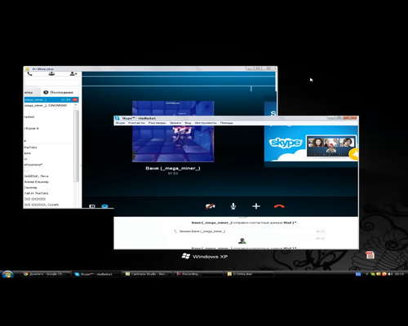Click scrollbar up arrow in contact list
This screenshot has height=326, width=408.
pyautogui.click(x=76, y=105)
